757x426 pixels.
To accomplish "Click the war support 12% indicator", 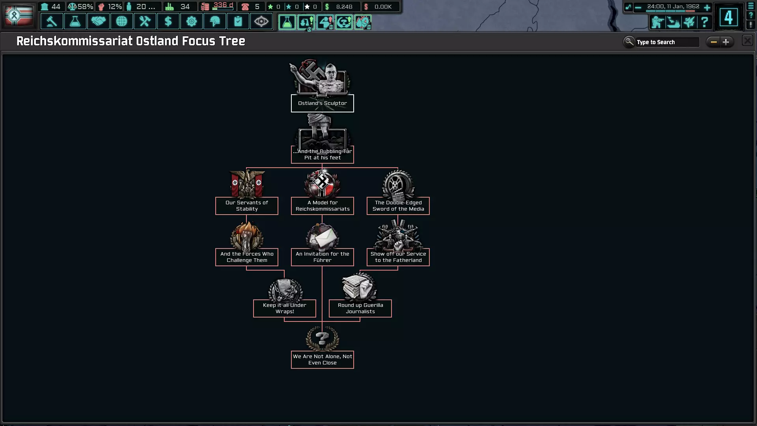I will click(109, 7).
